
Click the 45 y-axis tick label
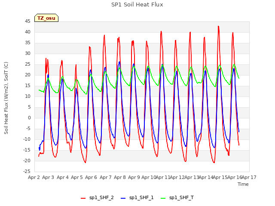point(27,21)
